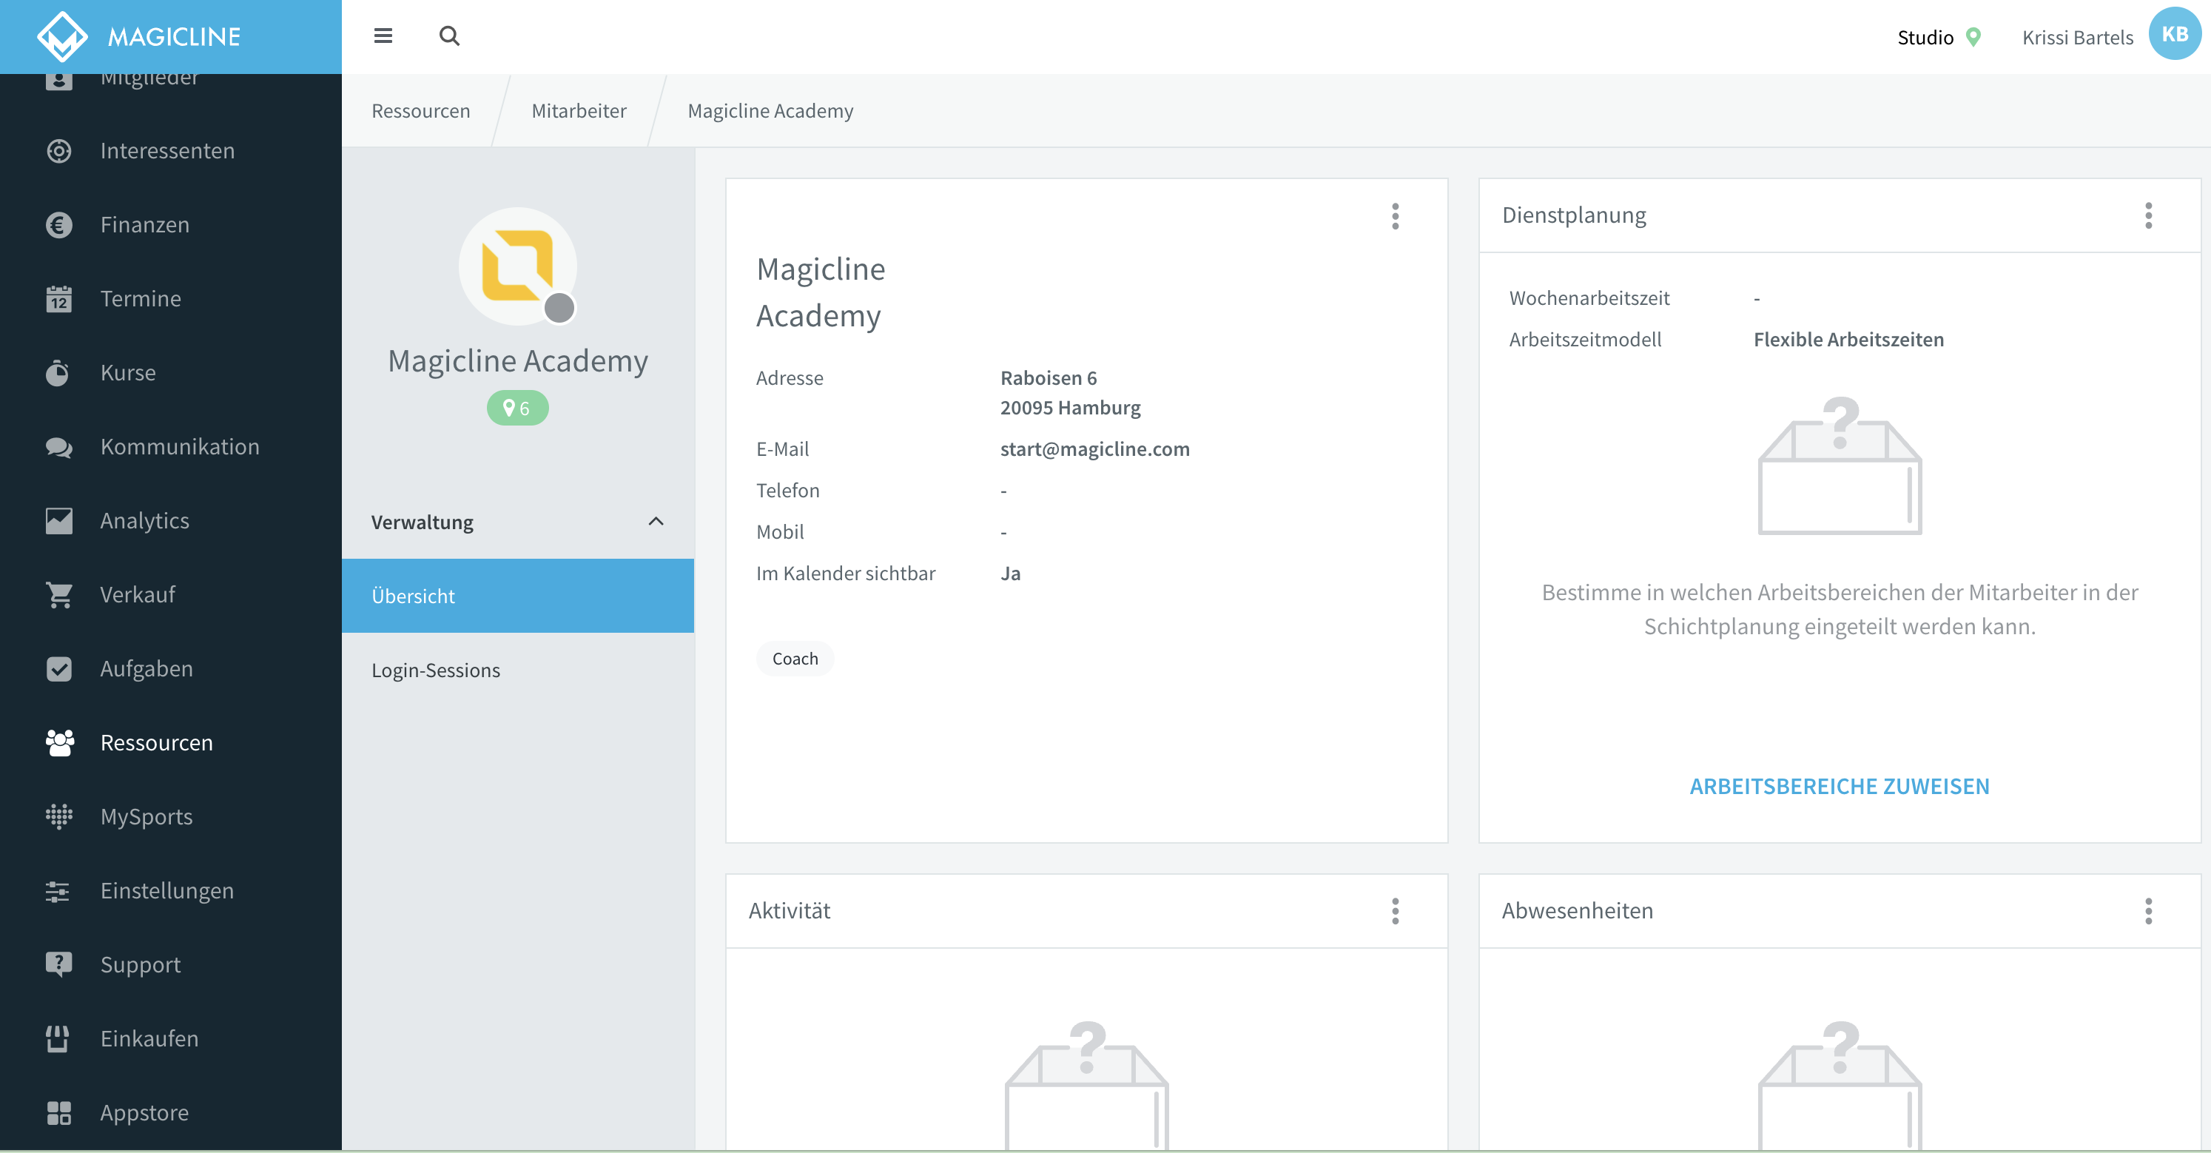
Task: Click the Einstellungen sliders icon
Action: point(58,891)
